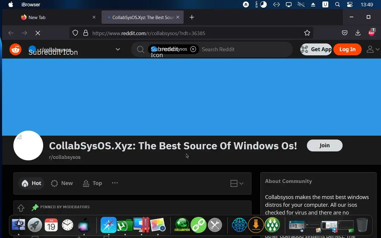Open Control Center toggles icon
Image resolution: width=381 pixels, height=238 pixels.
click(350, 4)
